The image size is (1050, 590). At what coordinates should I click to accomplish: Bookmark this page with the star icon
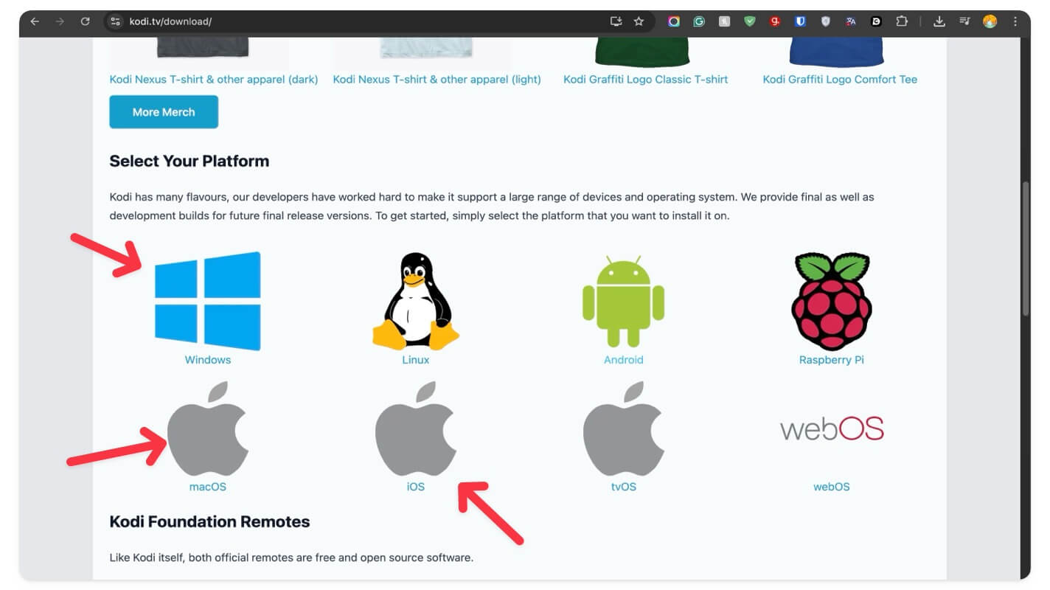(x=639, y=21)
